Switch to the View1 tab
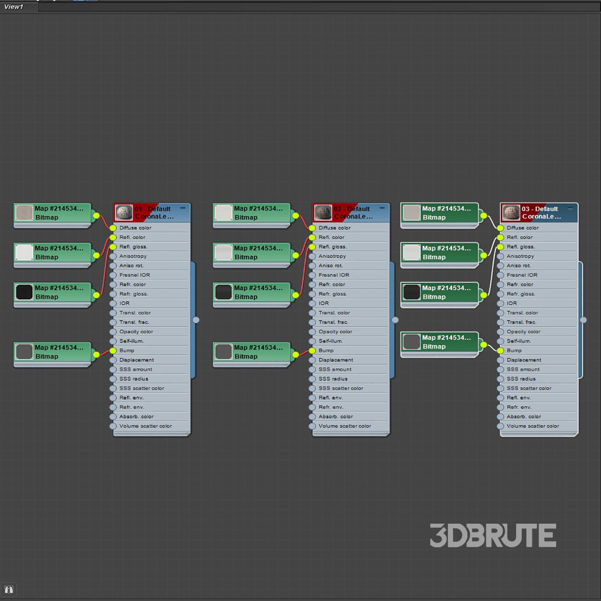The image size is (601, 601). tap(14, 7)
